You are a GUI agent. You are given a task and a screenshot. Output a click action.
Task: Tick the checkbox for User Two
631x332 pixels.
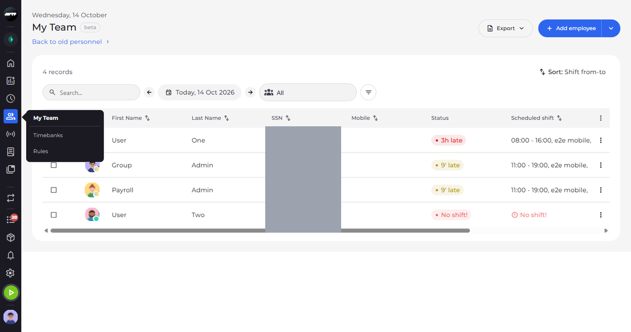click(54, 215)
